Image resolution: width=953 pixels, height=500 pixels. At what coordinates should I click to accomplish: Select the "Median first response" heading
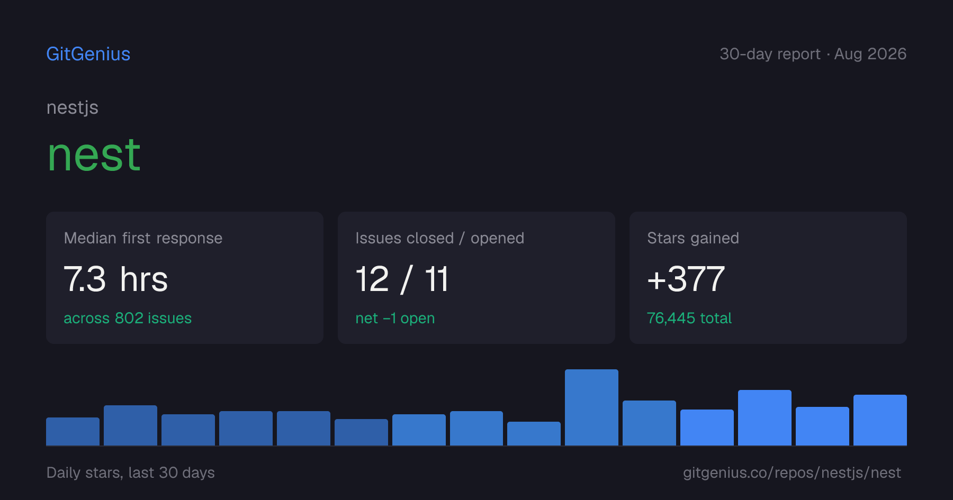143,238
